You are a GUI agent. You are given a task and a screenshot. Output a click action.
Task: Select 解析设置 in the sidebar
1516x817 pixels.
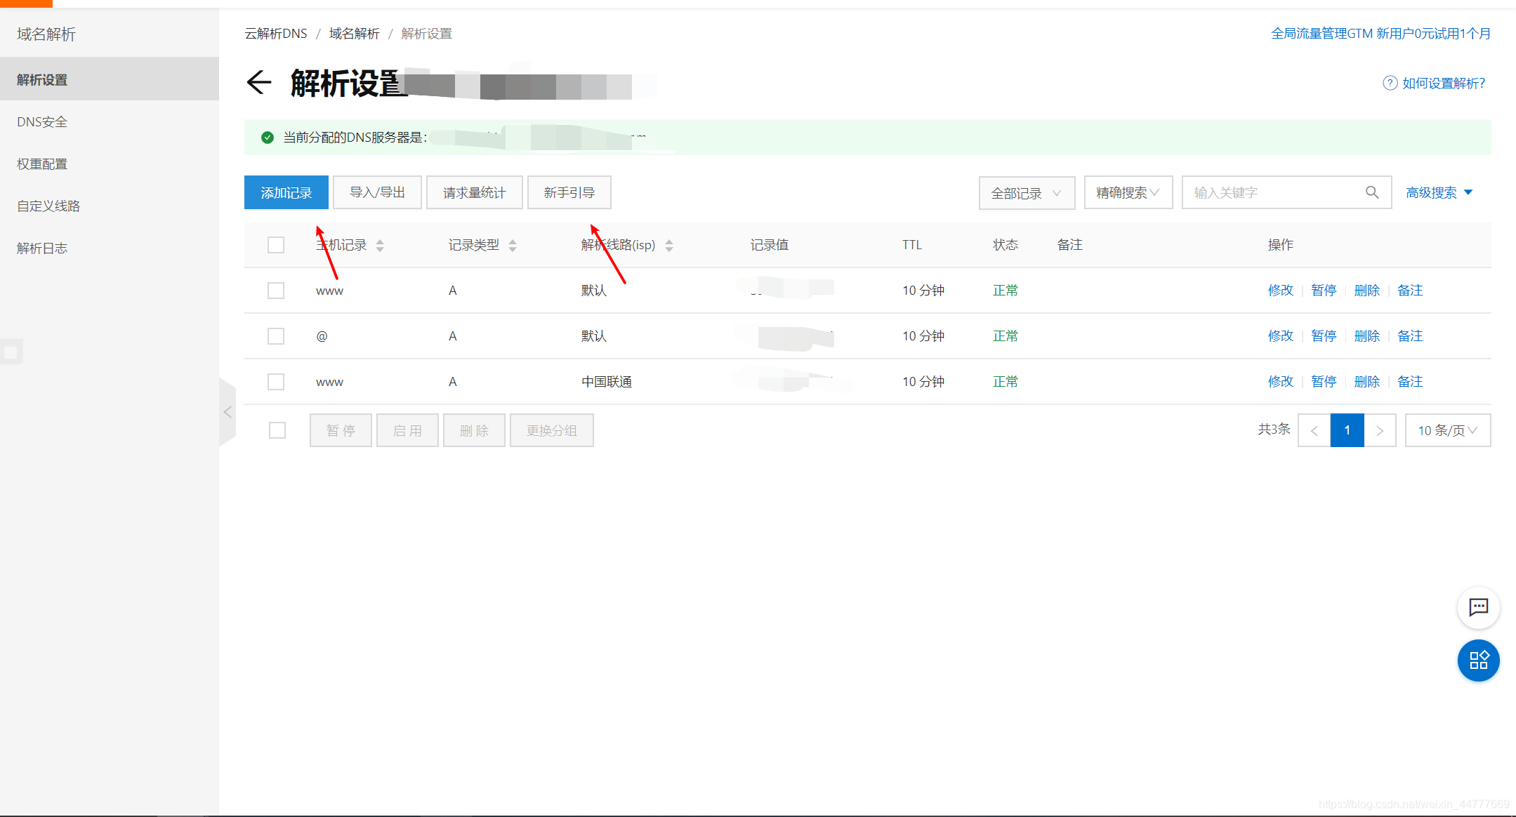tap(110, 79)
